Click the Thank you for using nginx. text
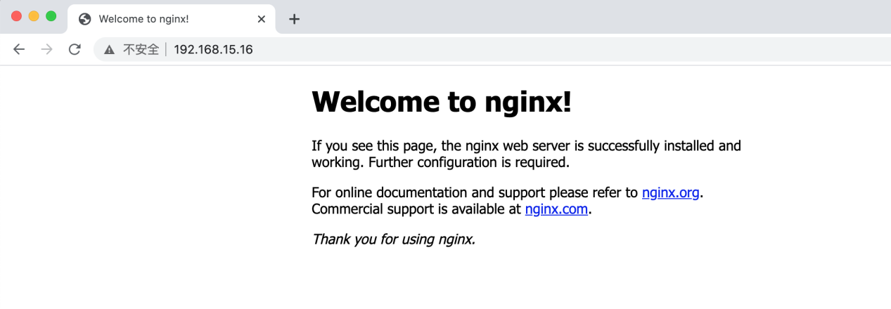Viewport: 891px width, 309px height. coord(394,239)
